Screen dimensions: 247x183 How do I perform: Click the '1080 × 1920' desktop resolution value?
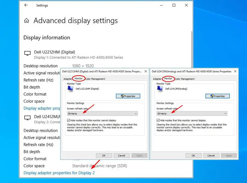(x=83, y=66)
